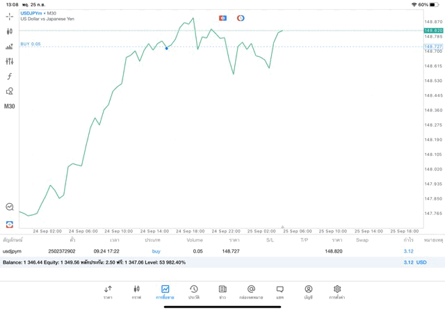Expand the M30 timeframe selector
The width and height of the screenshot is (445, 311).
coord(9,106)
